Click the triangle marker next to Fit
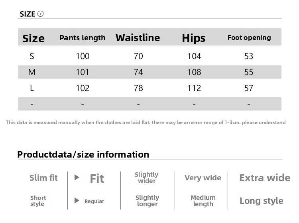This screenshot has height=223, width=299. pyautogui.click(x=77, y=178)
